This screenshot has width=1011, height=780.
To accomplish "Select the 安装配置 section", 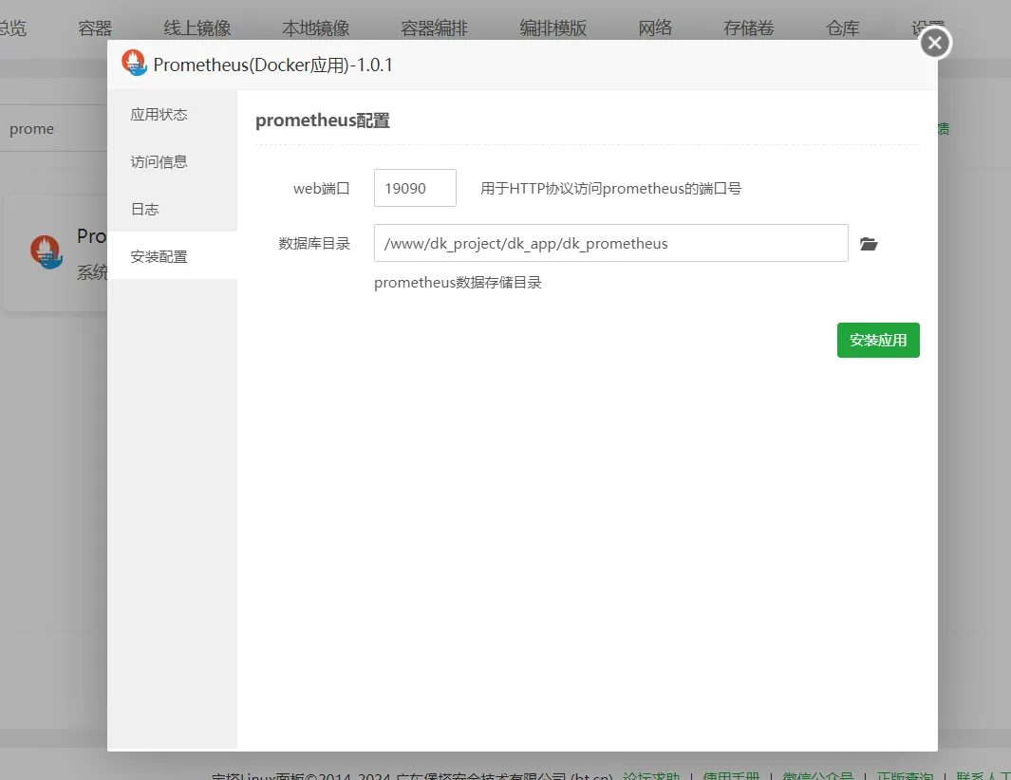I will pyautogui.click(x=172, y=256).
